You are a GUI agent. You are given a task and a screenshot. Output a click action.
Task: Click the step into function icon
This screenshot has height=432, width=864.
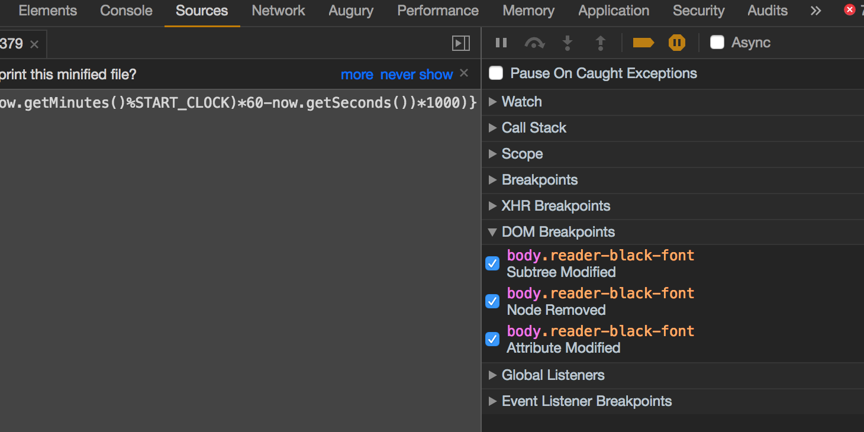coord(568,43)
